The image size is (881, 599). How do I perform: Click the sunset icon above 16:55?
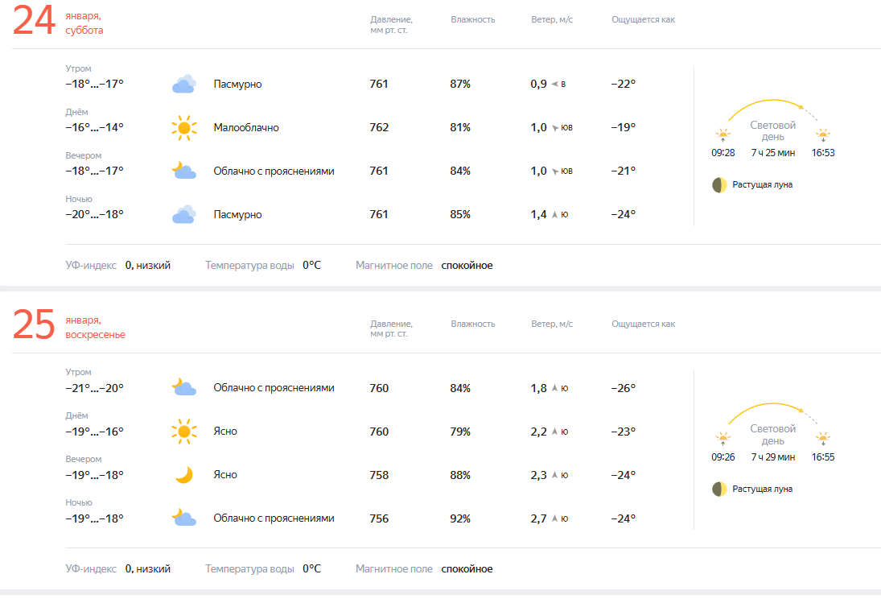pos(822,439)
